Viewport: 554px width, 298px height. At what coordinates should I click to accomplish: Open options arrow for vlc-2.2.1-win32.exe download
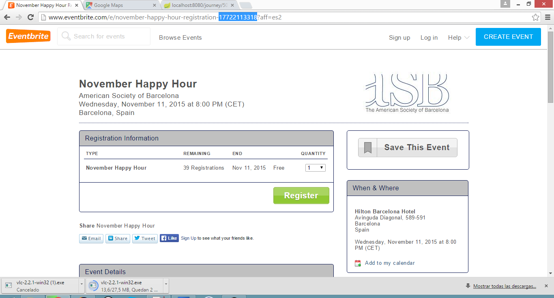coord(166,286)
